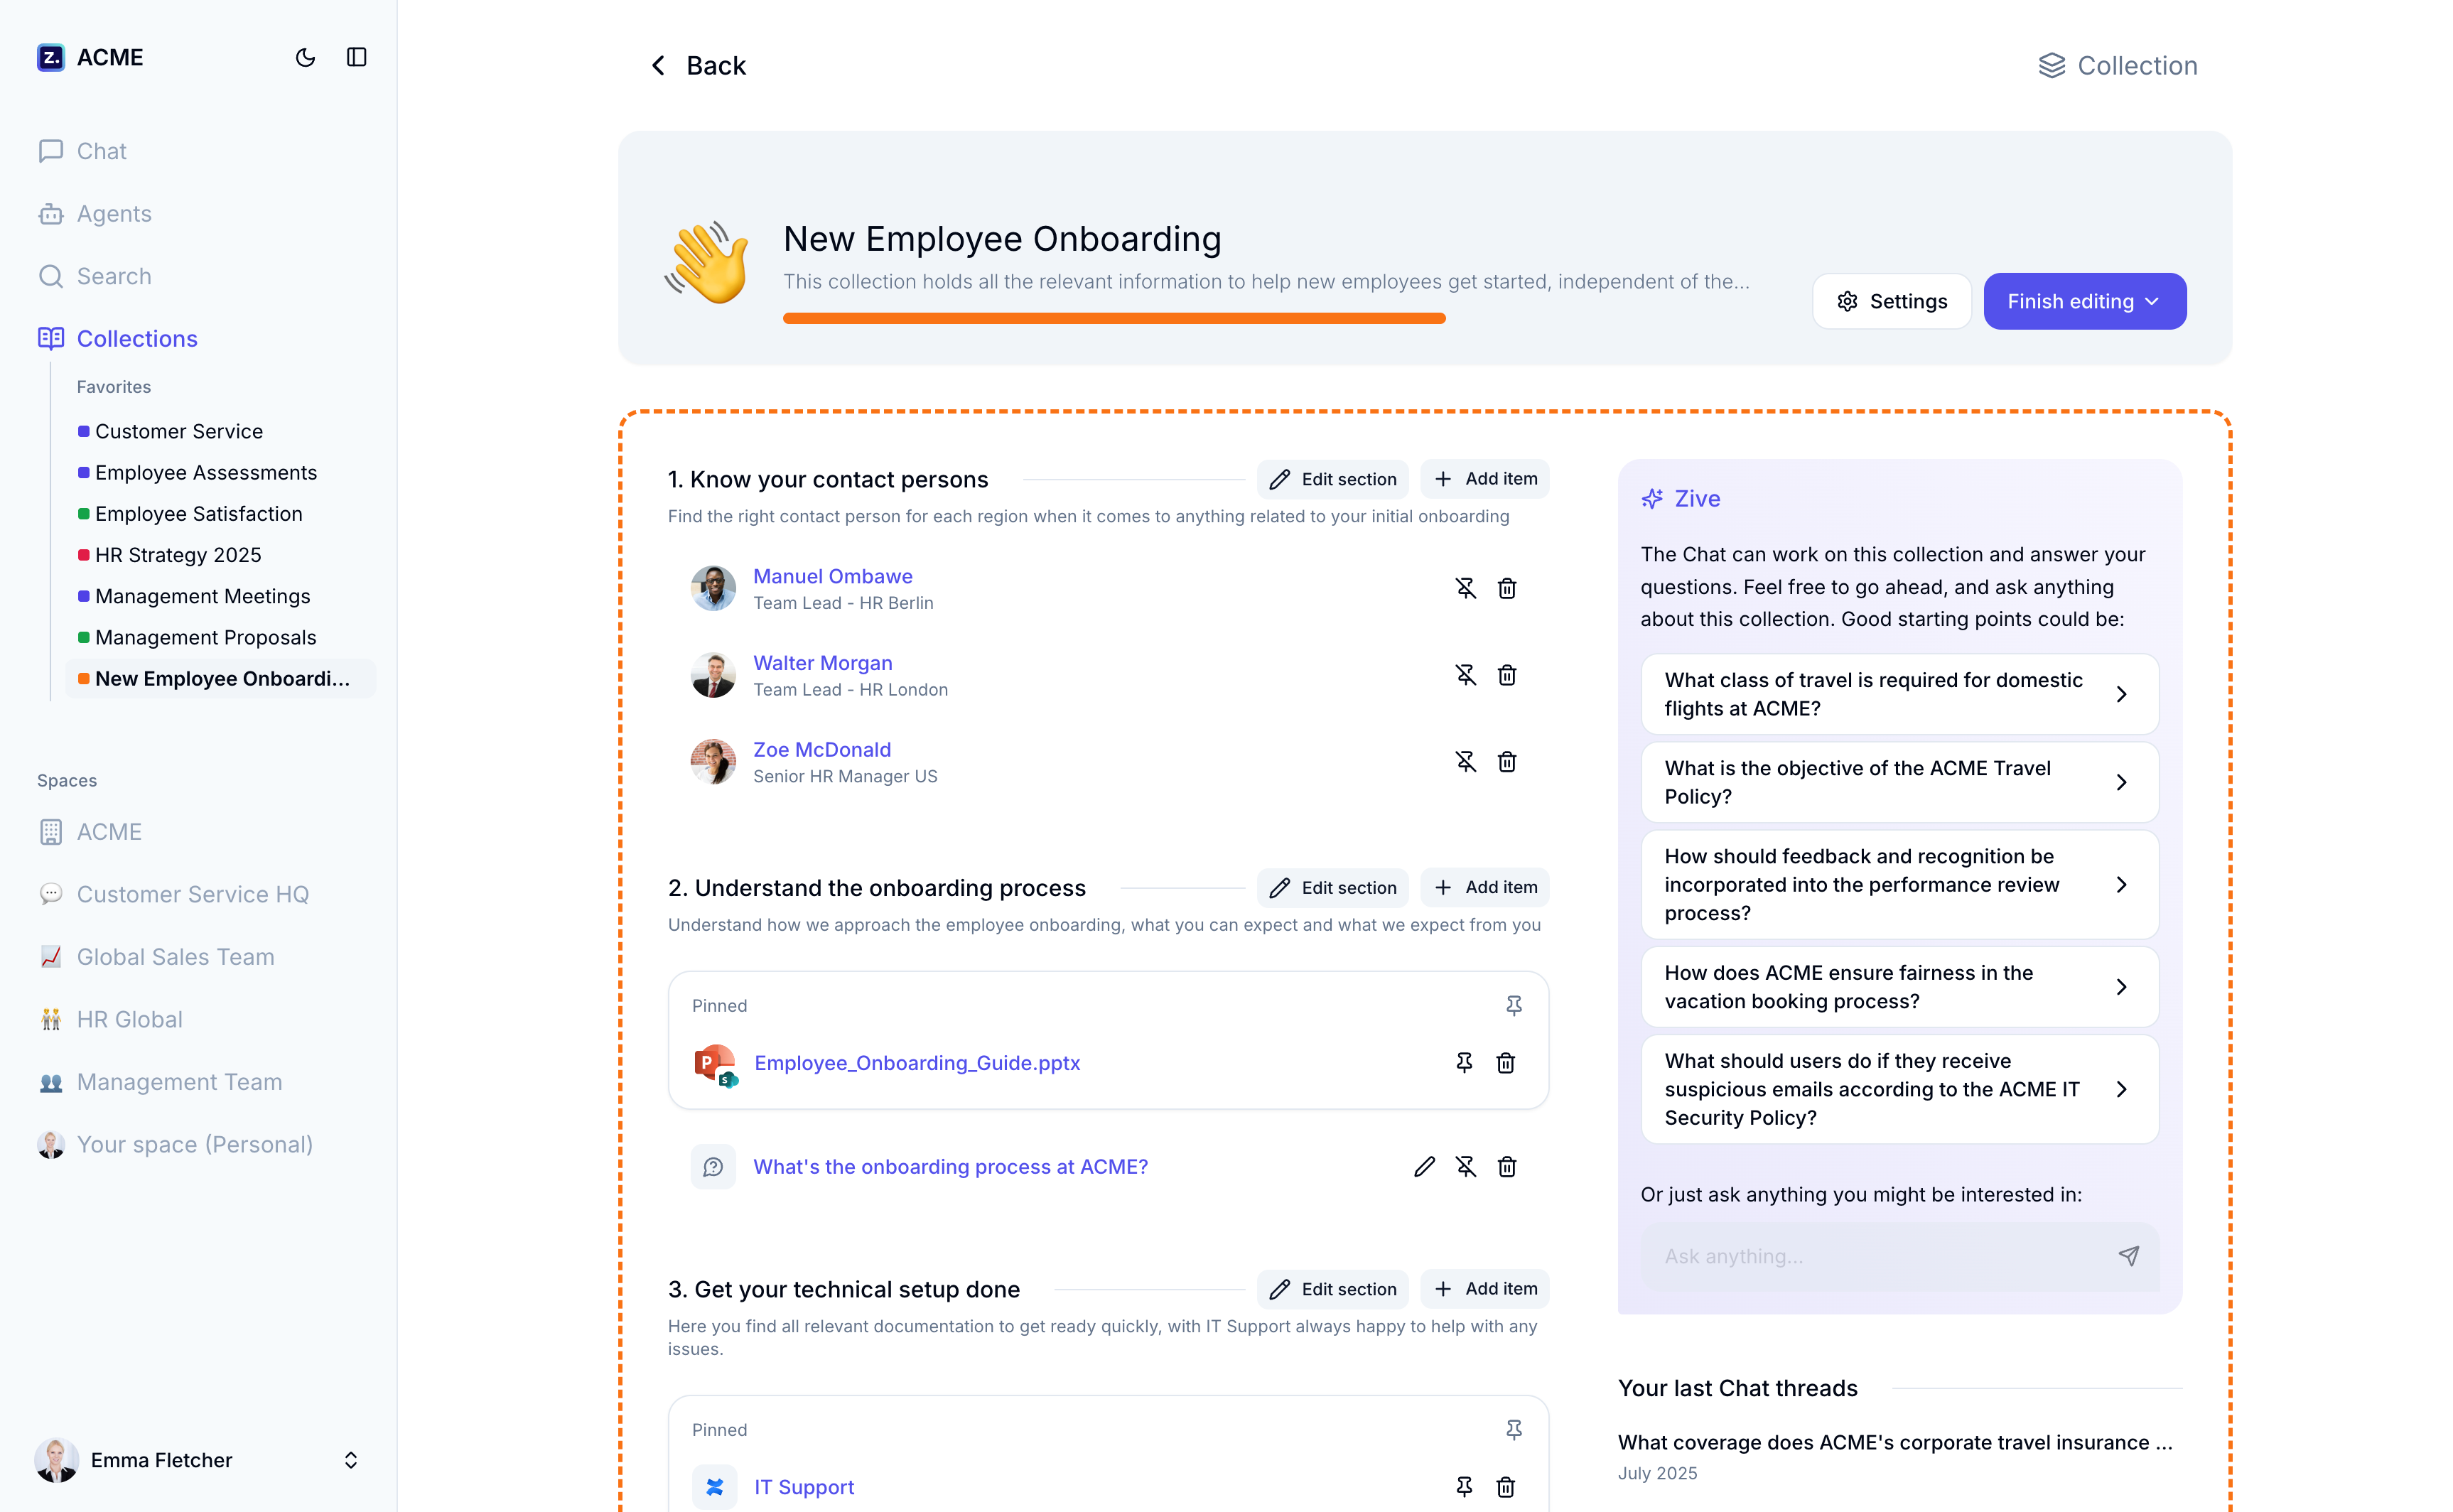The width and height of the screenshot is (2453, 1512).
Task: Delete Manuel Ombawe contact entry
Action: (1506, 588)
